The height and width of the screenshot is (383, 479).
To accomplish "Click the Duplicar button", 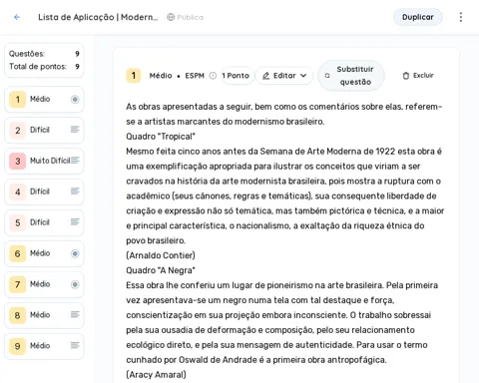I will pyautogui.click(x=418, y=17).
